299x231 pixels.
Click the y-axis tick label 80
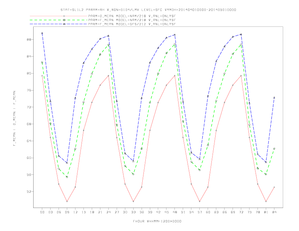click(x=29, y=73)
